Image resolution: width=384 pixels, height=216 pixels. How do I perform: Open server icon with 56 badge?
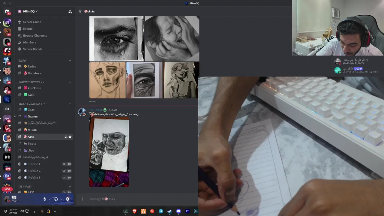7,119
